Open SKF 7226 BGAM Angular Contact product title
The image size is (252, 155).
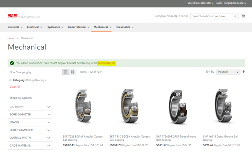click(83, 138)
